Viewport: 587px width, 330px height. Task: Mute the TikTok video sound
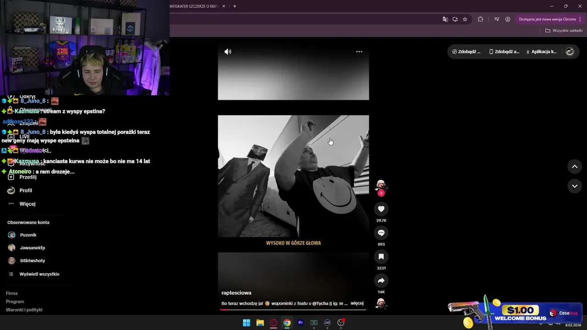coord(227,52)
